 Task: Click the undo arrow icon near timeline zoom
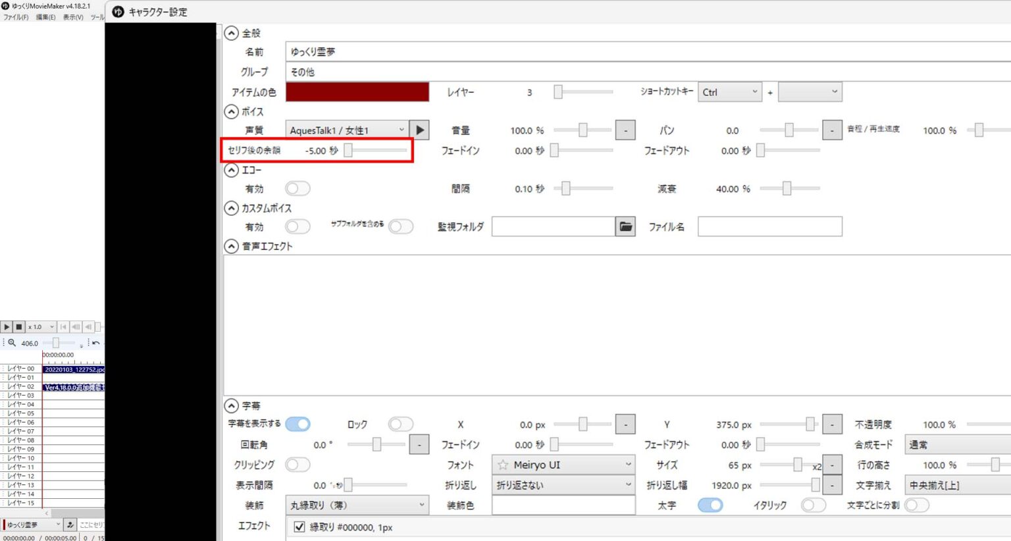click(96, 343)
